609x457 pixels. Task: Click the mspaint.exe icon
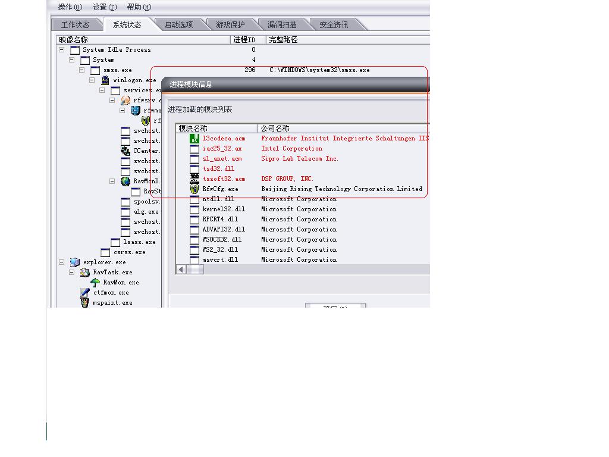(85, 302)
